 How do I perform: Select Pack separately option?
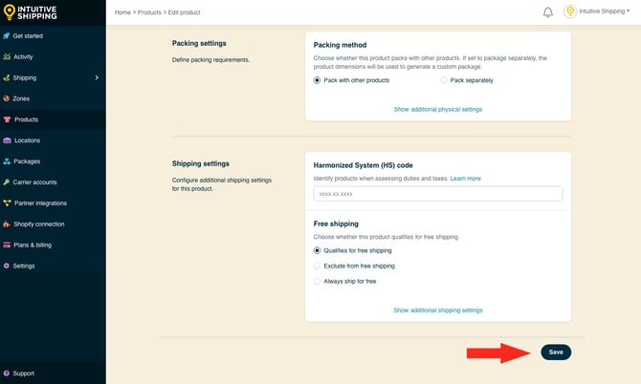[x=445, y=80]
